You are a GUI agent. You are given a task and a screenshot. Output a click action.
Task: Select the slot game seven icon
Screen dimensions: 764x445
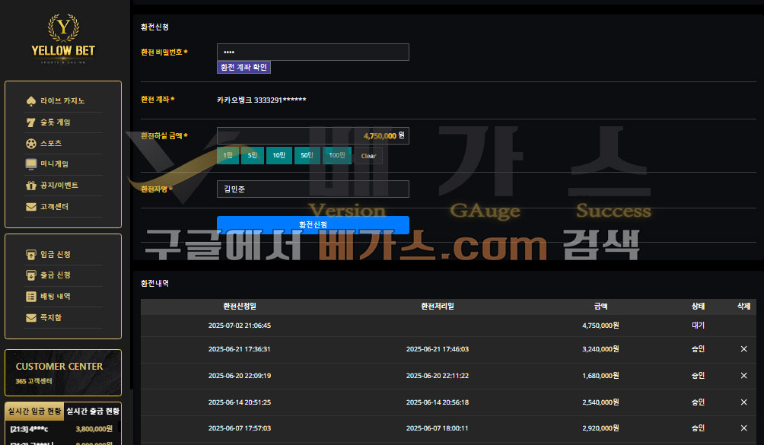pyautogui.click(x=30, y=122)
